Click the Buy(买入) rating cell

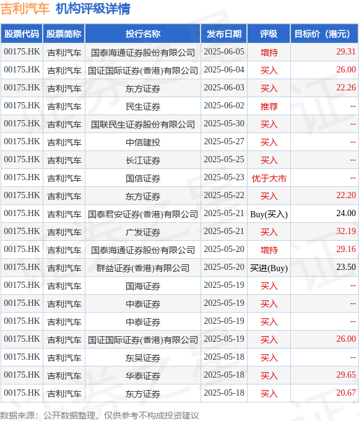click(x=269, y=214)
